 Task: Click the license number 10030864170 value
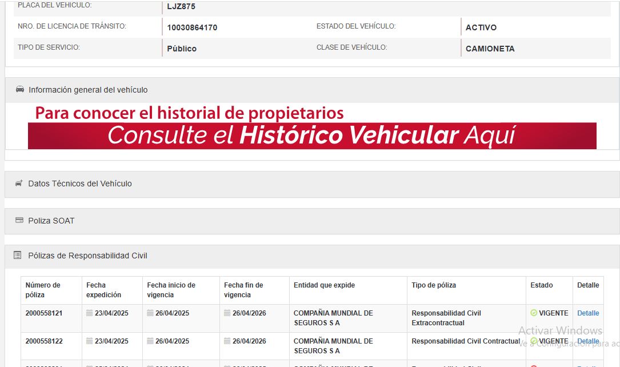coord(192,27)
